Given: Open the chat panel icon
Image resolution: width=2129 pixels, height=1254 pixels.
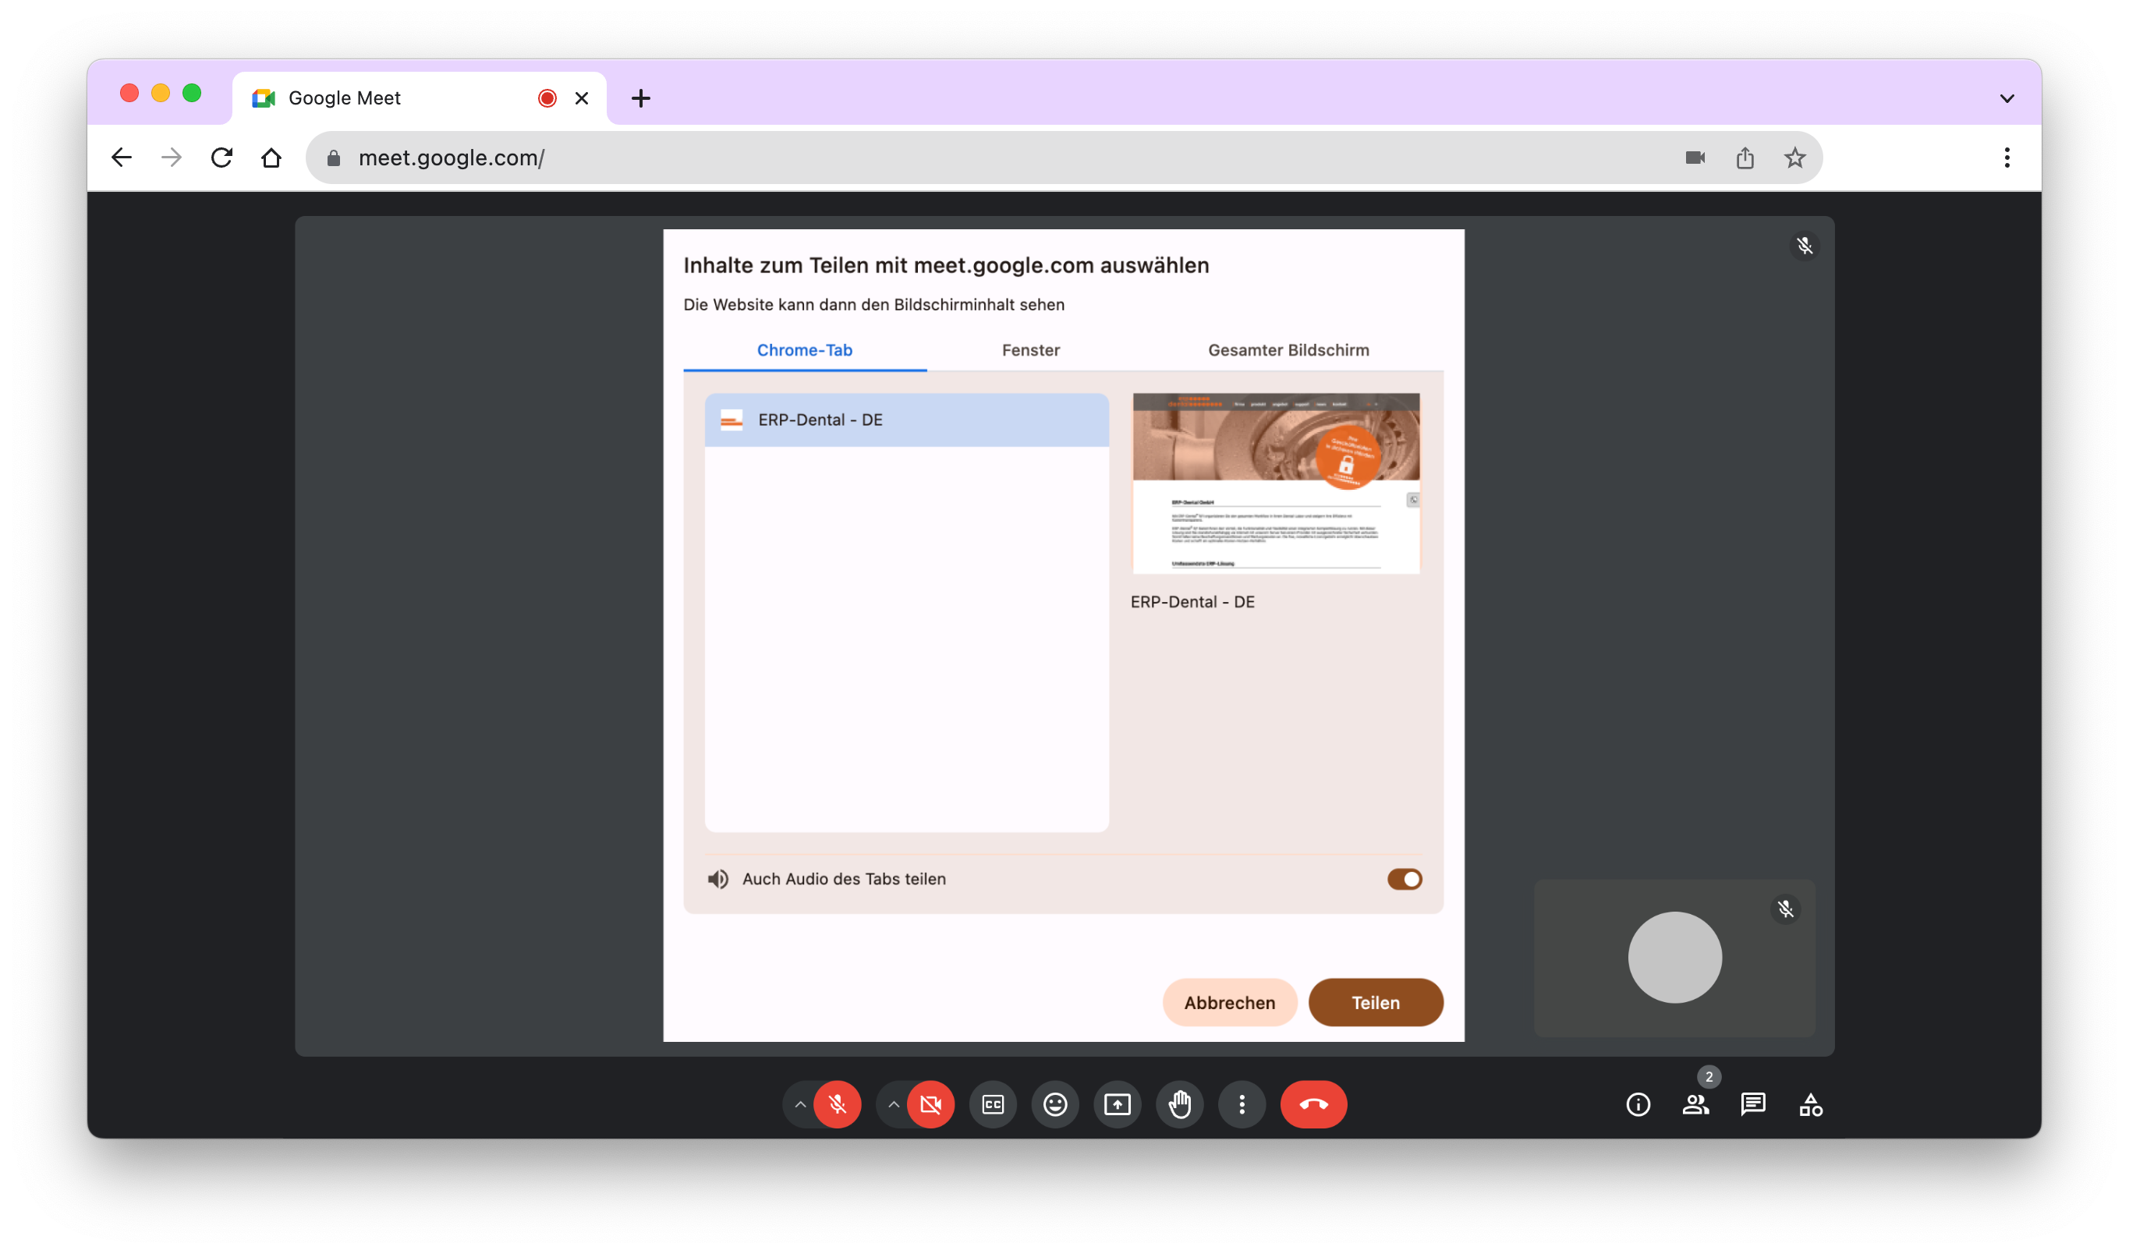Looking at the screenshot, I should 1752,1103.
